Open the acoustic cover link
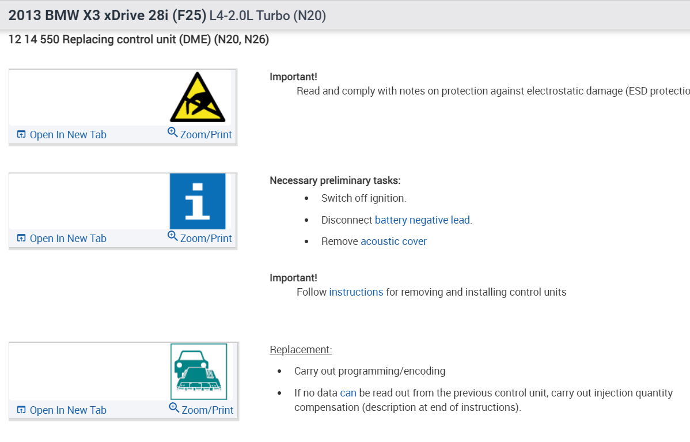Image resolution: width=690 pixels, height=442 pixels. (393, 241)
